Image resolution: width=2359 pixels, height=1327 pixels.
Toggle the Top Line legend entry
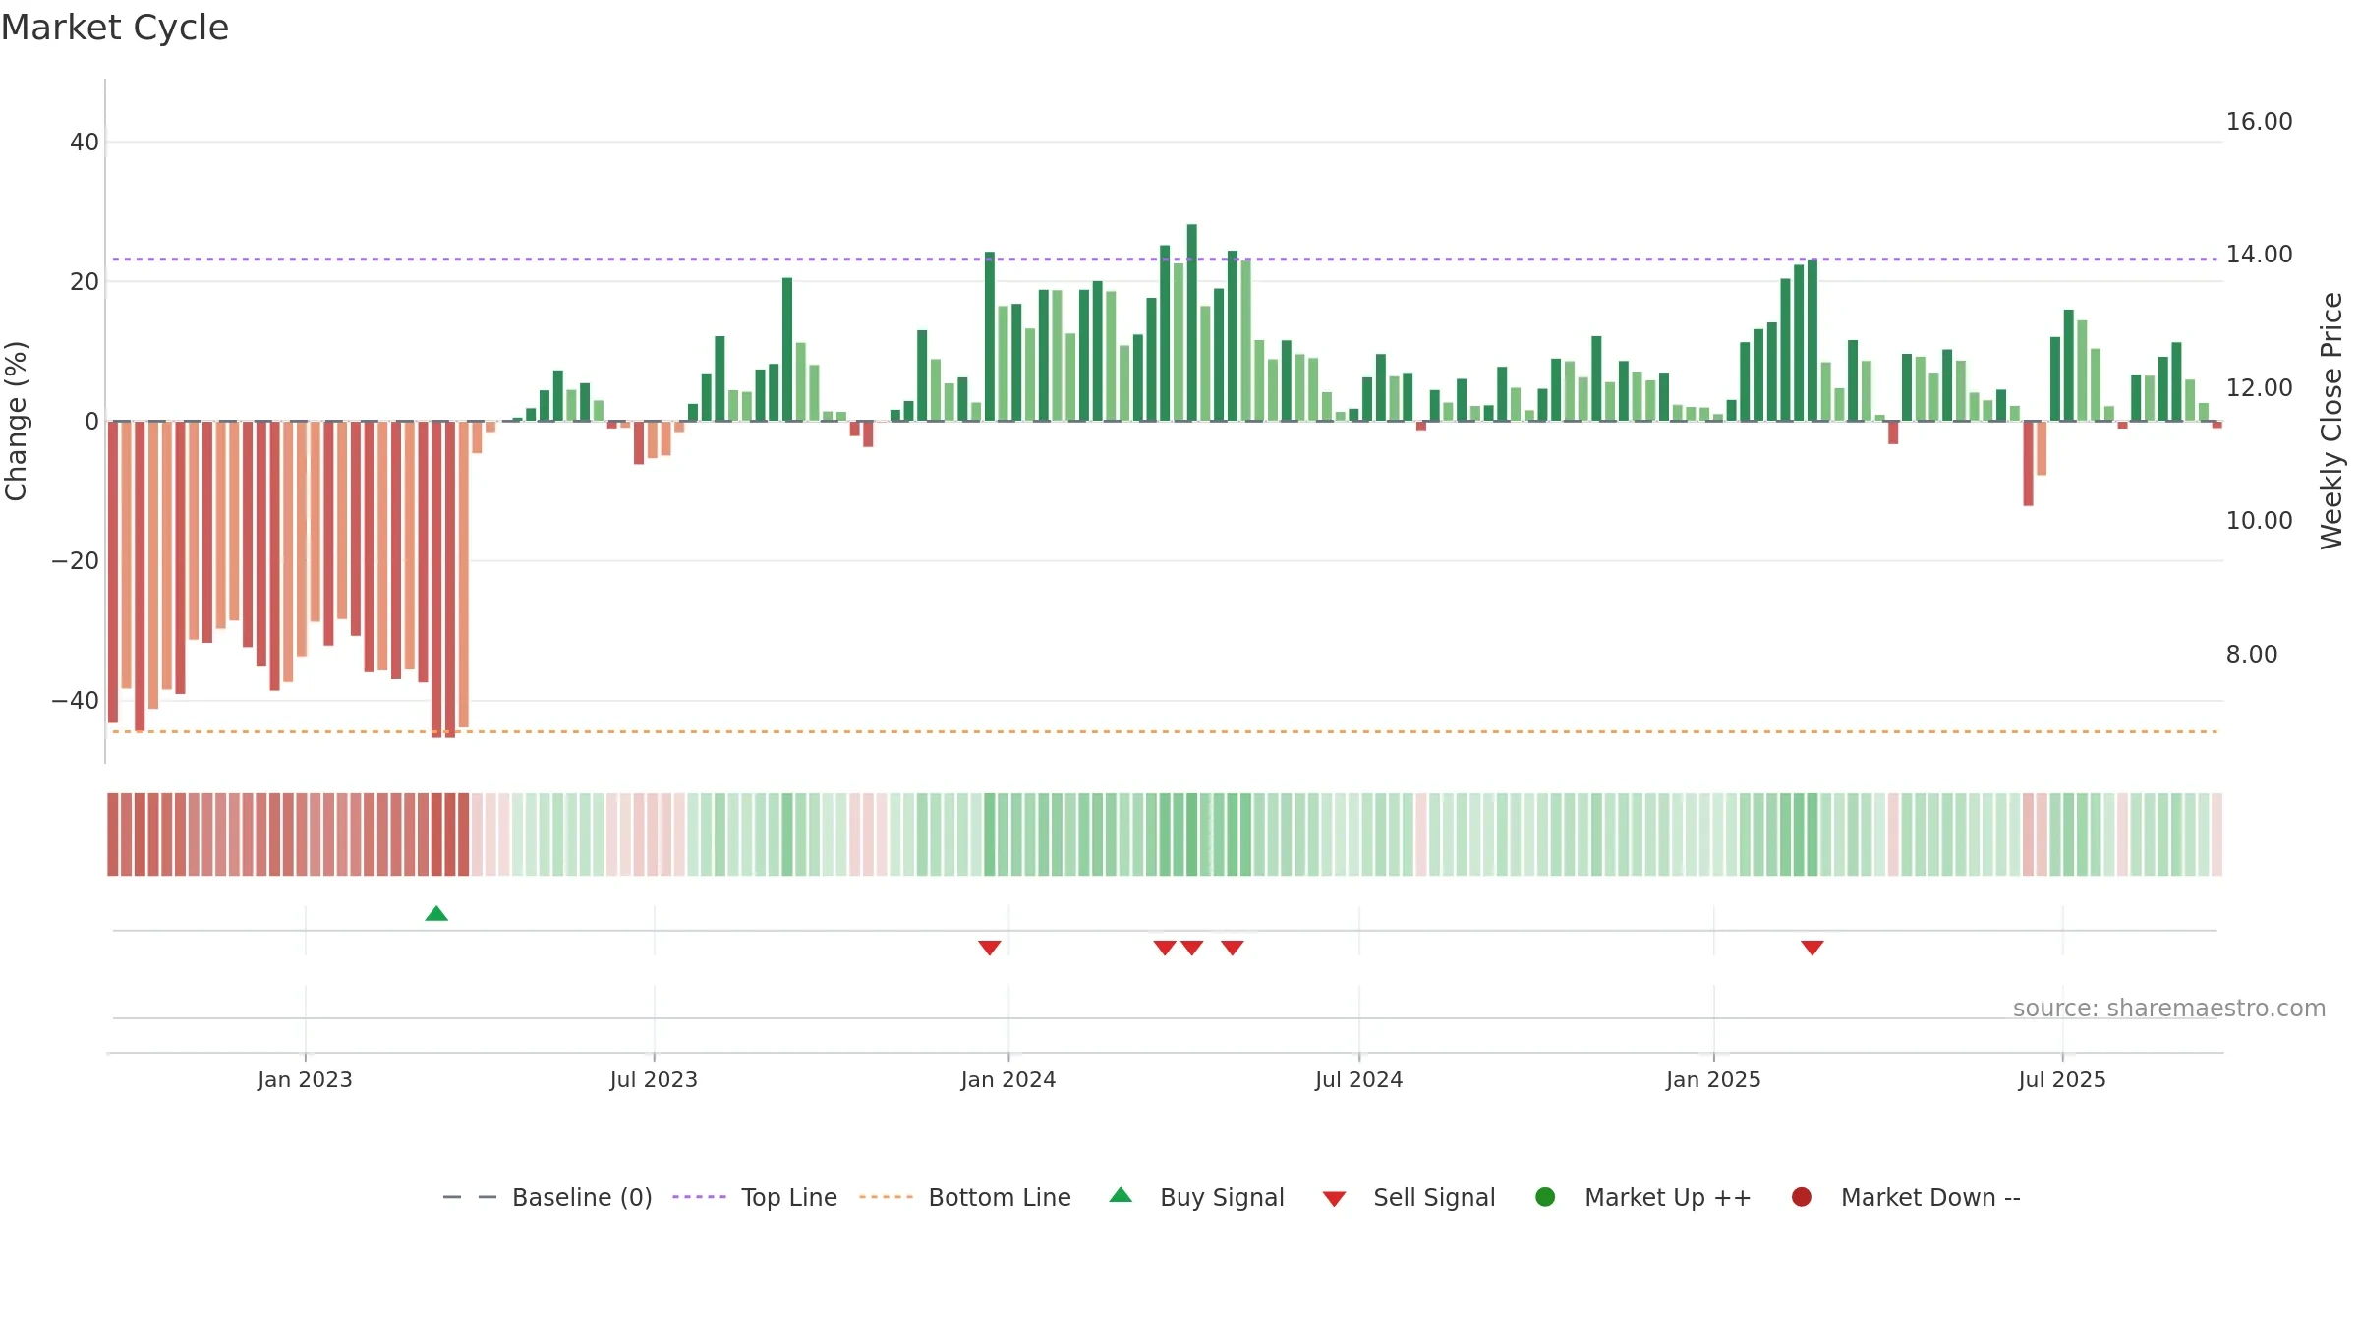click(x=755, y=1197)
